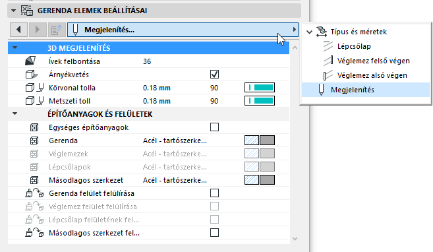The image size is (433, 252).
Task: Check Másodlagos szerkezet fel... checkbox
Action: click(215, 233)
